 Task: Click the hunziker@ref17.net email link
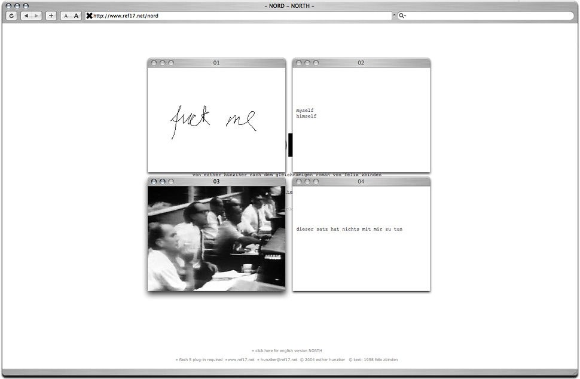tap(279, 360)
